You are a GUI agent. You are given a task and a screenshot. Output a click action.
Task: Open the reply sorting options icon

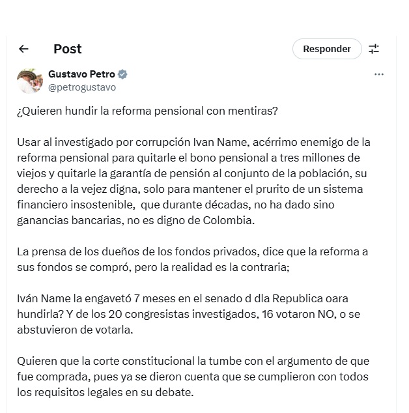coord(374,49)
